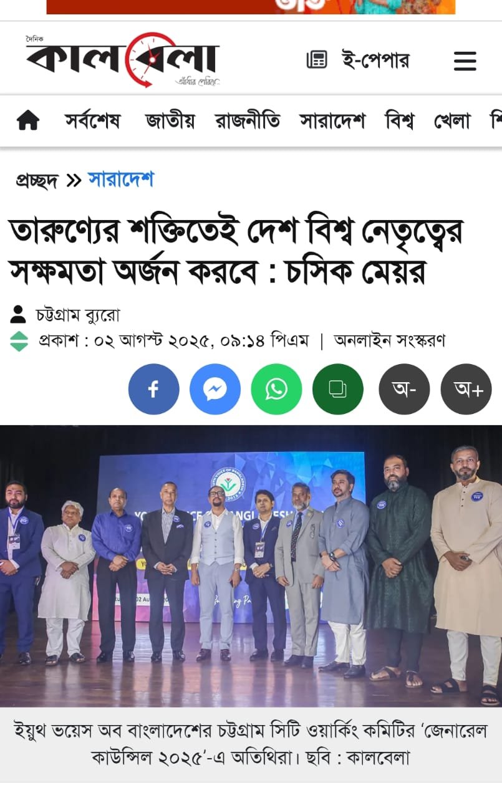Share article via Messenger
Viewport: 502px width, 798px height.
pyautogui.click(x=215, y=389)
